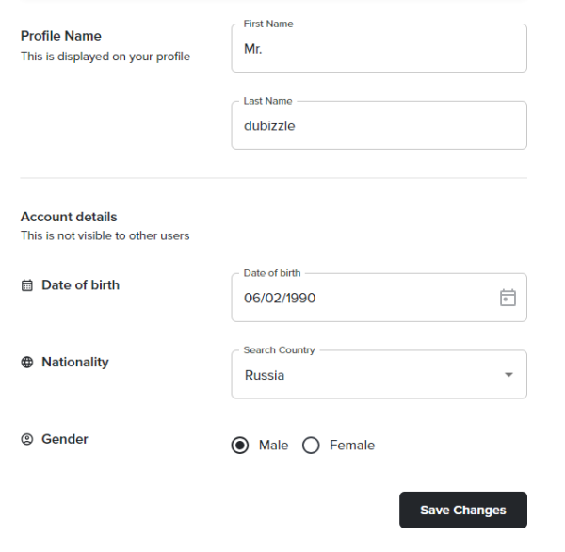Click the person icon beside Gender
The height and width of the screenshot is (552, 565).
[x=26, y=440]
